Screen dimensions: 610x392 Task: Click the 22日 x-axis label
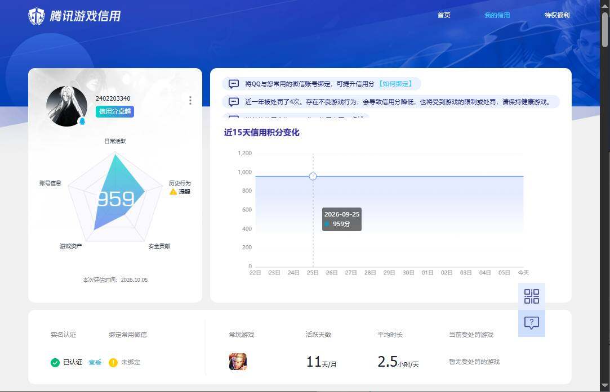pos(255,273)
